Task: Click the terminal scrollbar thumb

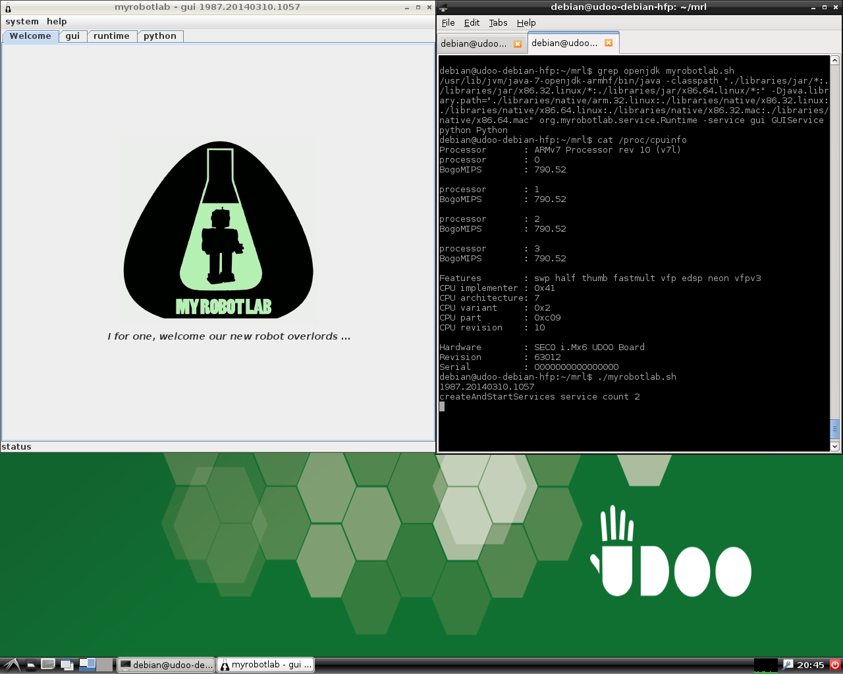Action: coord(834,429)
